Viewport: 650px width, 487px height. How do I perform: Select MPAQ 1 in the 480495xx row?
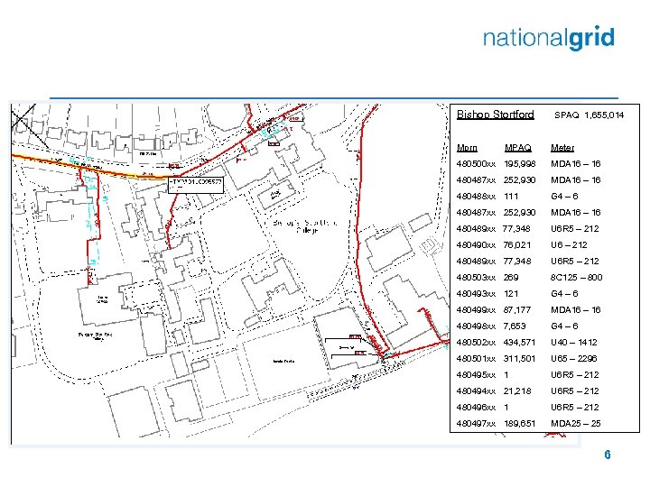click(506, 375)
